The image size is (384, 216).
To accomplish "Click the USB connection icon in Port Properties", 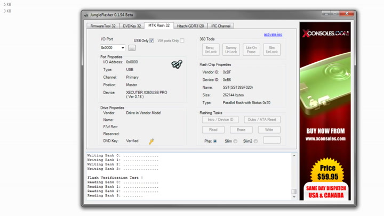I will coord(177,64).
